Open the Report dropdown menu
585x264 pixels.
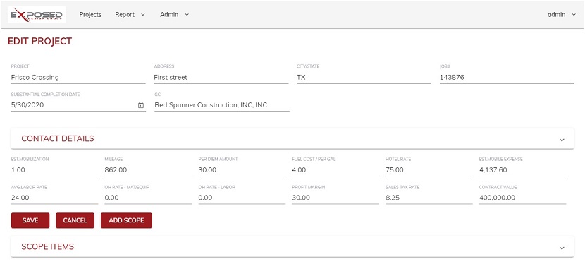click(130, 15)
